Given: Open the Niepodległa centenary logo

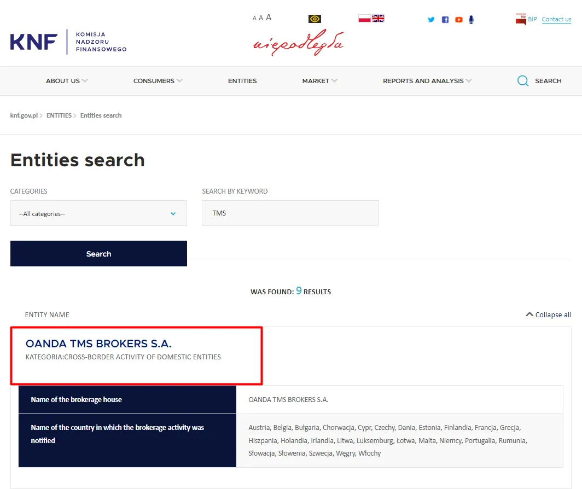Looking at the screenshot, I should pos(299,43).
